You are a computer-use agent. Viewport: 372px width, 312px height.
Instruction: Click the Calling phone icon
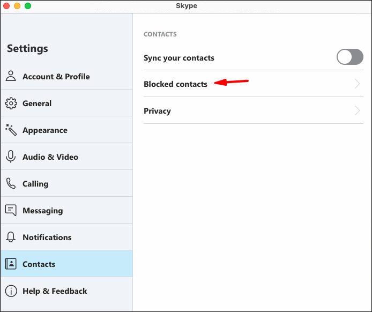pos(11,183)
